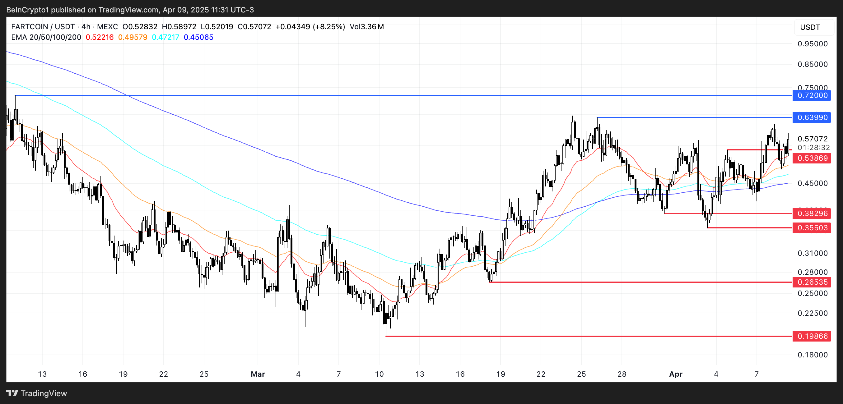Click the TradingView logo icon
Image resolution: width=843 pixels, height=404 pixels.
point(12,393)
